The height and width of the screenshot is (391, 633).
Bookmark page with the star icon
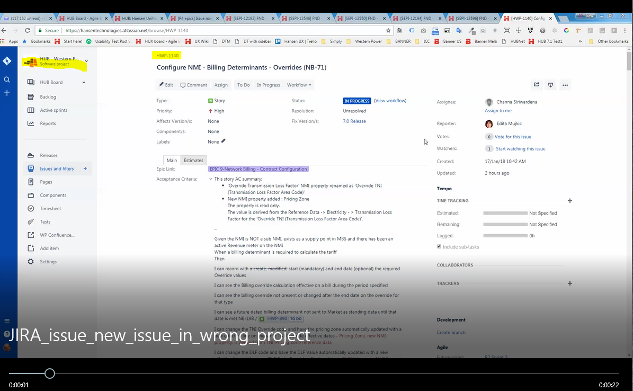(388, 30)
